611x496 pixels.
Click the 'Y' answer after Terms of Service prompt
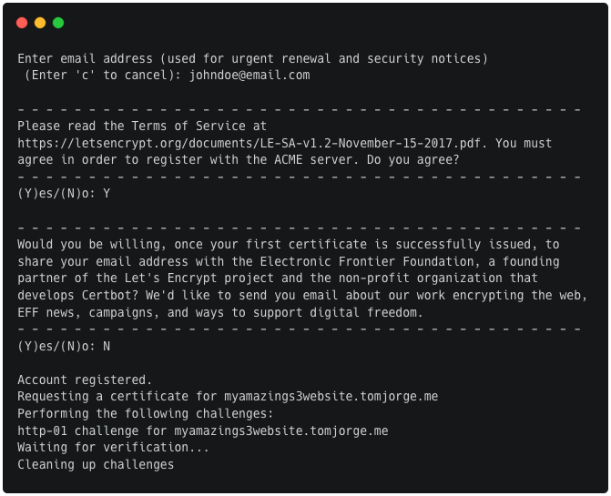[107, 194]
